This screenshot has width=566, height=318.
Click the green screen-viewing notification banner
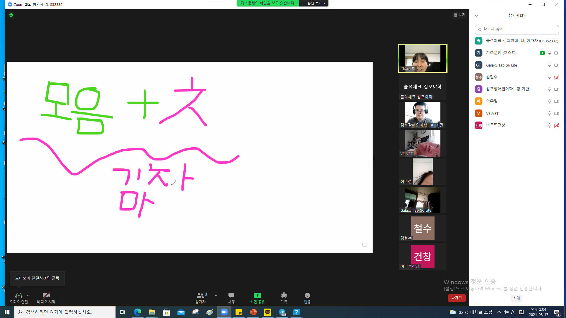(x=268, y=3)
